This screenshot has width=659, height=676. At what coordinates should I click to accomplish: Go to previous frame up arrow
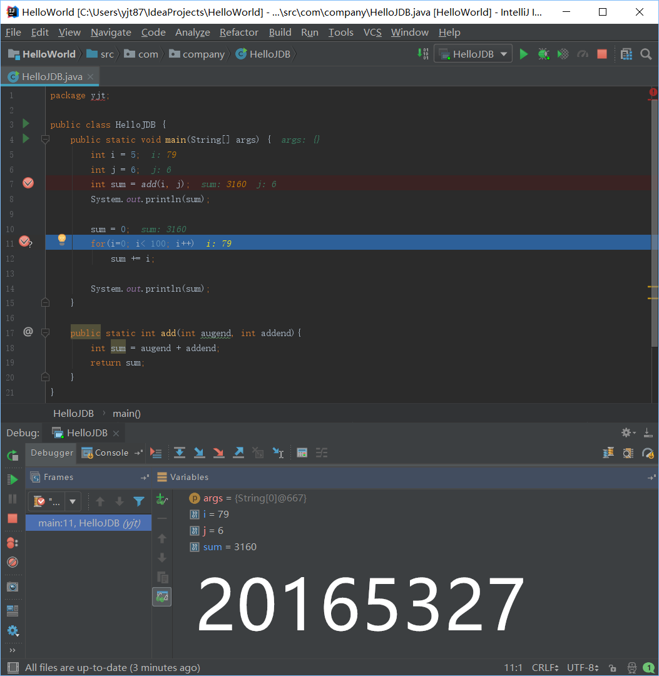(100, 501)
